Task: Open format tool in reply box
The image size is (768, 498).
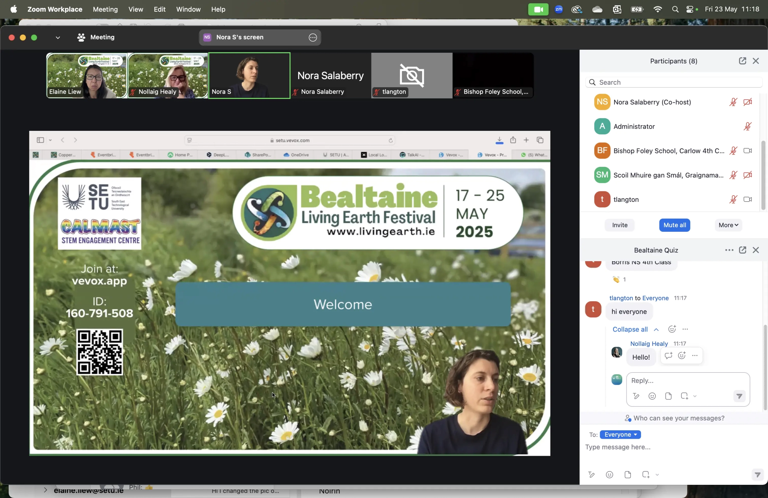Action: [636, 396]
